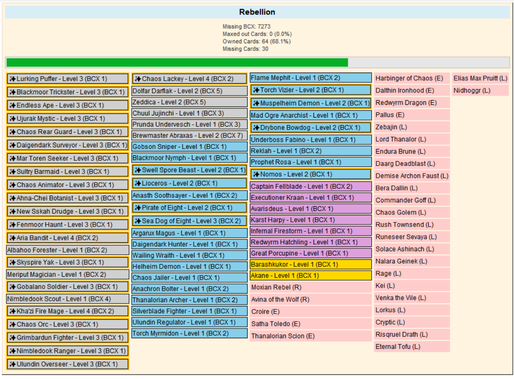Click the icon next to Aria Bandit
The width and height of the screenshot is (514, 379).
[x=12, y=238]
